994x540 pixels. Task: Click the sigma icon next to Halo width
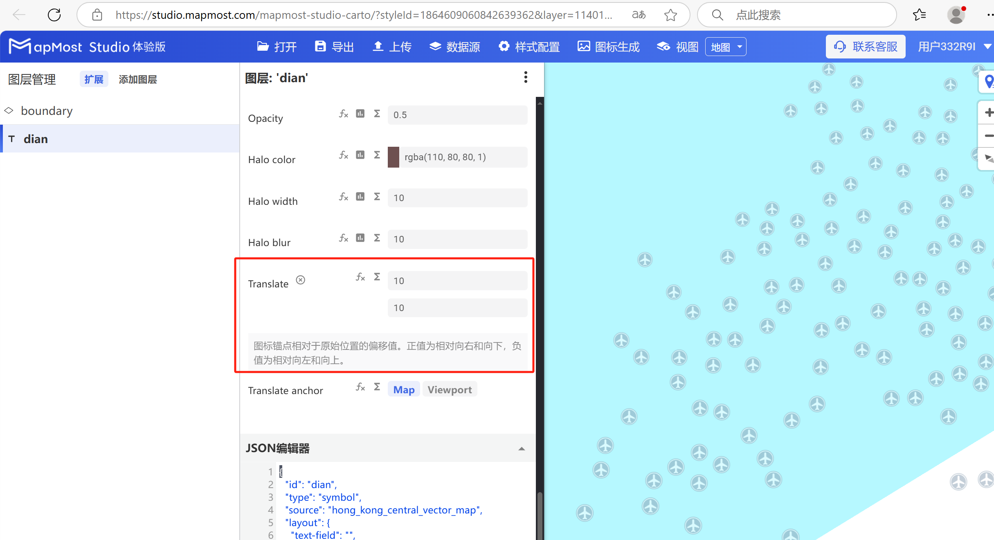coord(377,197)
